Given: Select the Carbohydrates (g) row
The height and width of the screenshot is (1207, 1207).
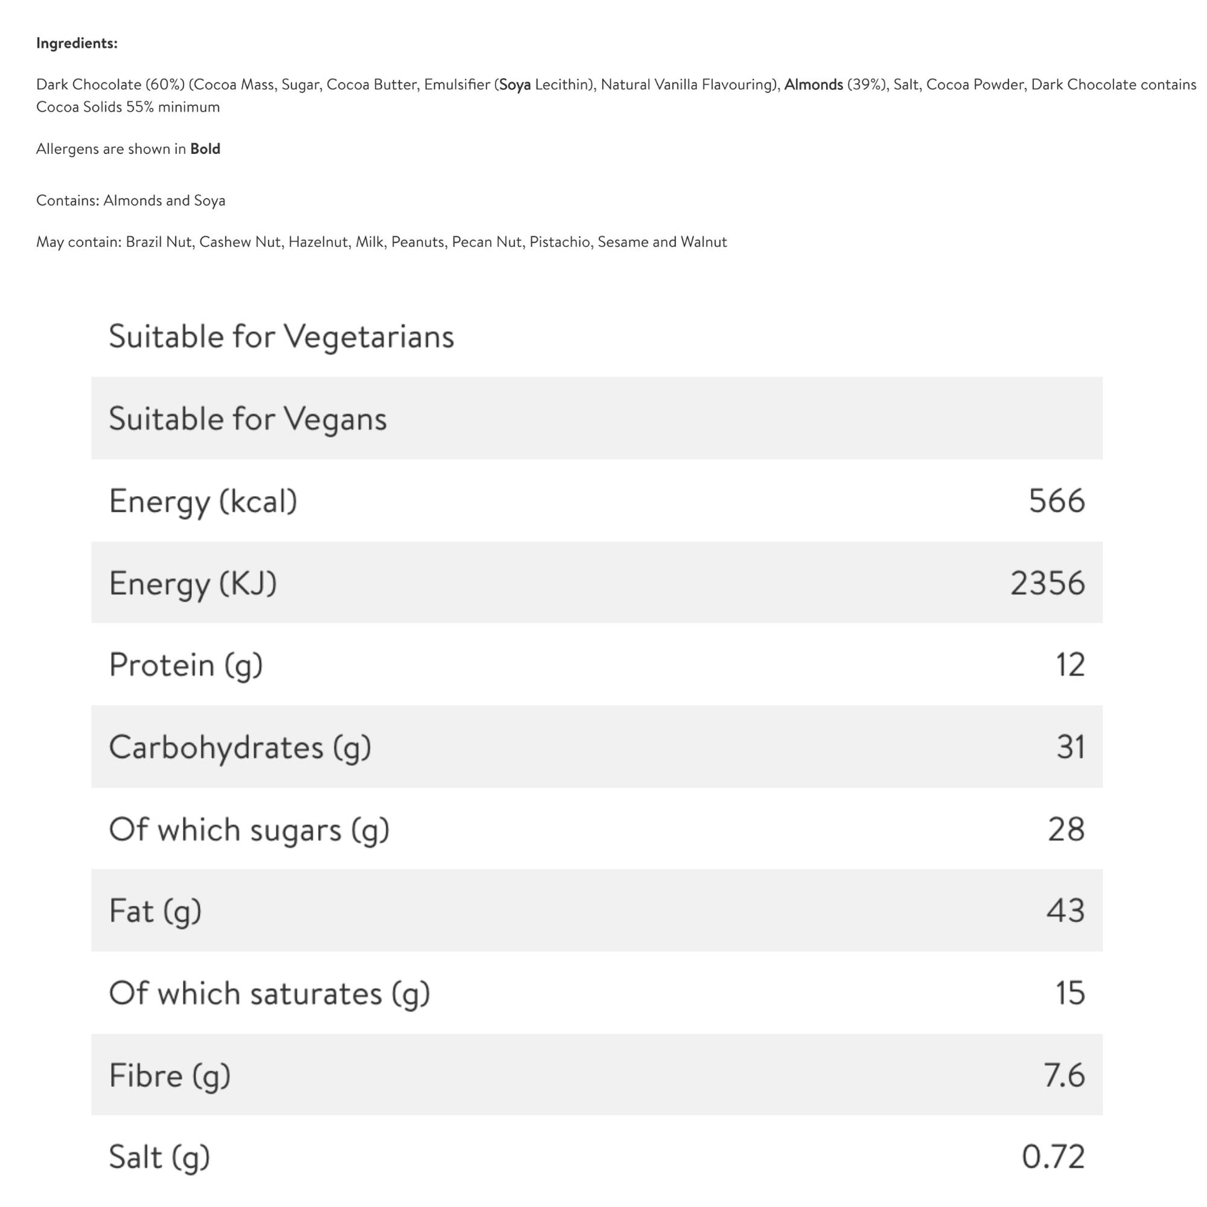Looking at the screenshot, I should 597,747.
